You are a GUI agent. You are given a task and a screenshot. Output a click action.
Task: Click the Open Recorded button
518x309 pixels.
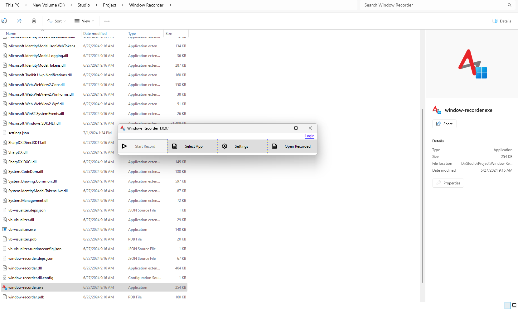(x=293, y=146)
